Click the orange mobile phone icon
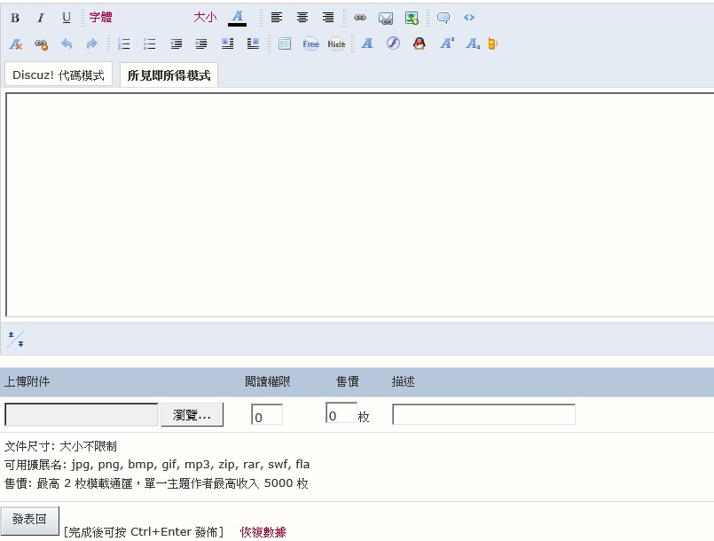Screen dimensions: 714x541 (x=492, y=43)
